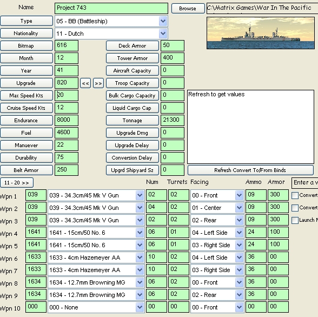Click the Wpn 6 Turrets field 02

(178, 257)
